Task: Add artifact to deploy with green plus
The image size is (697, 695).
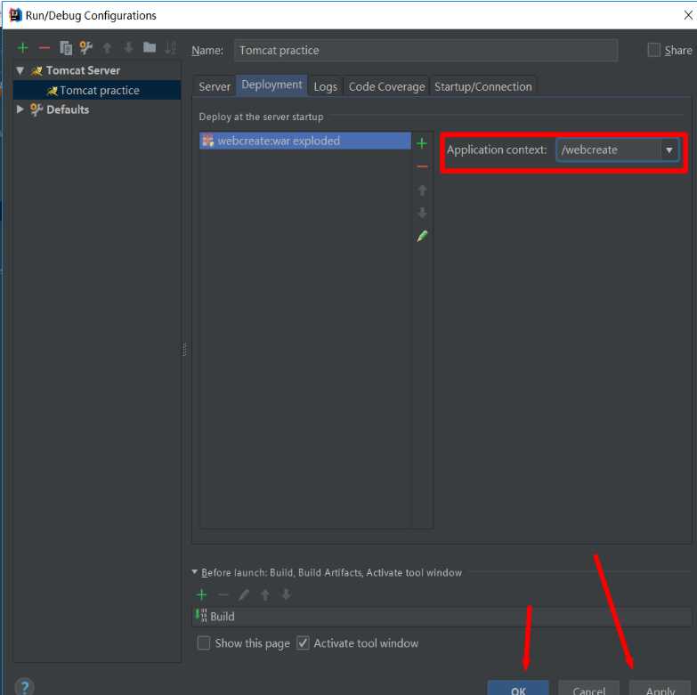Action: tap(422, 143)
